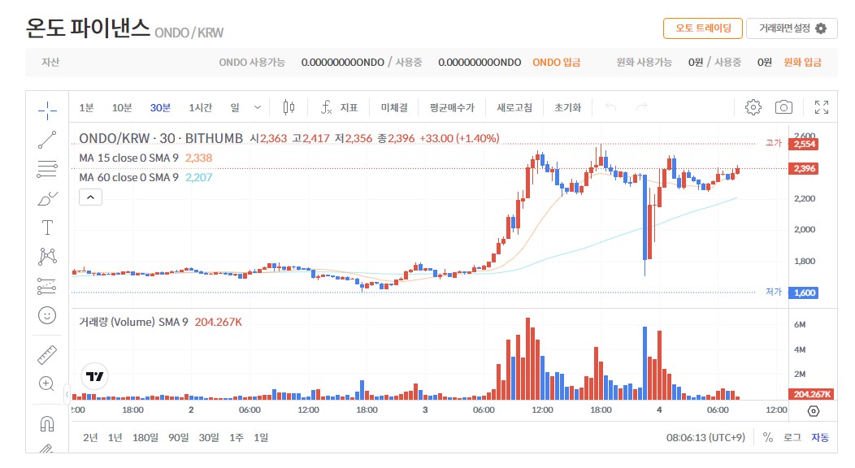Click the 오토 트레이딩 button
855x468 pixels.
tap(703, 28)
